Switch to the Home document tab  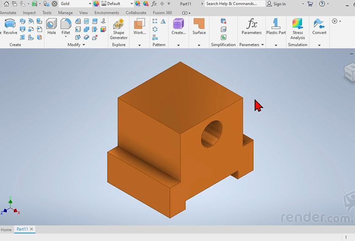click(6, 230)
